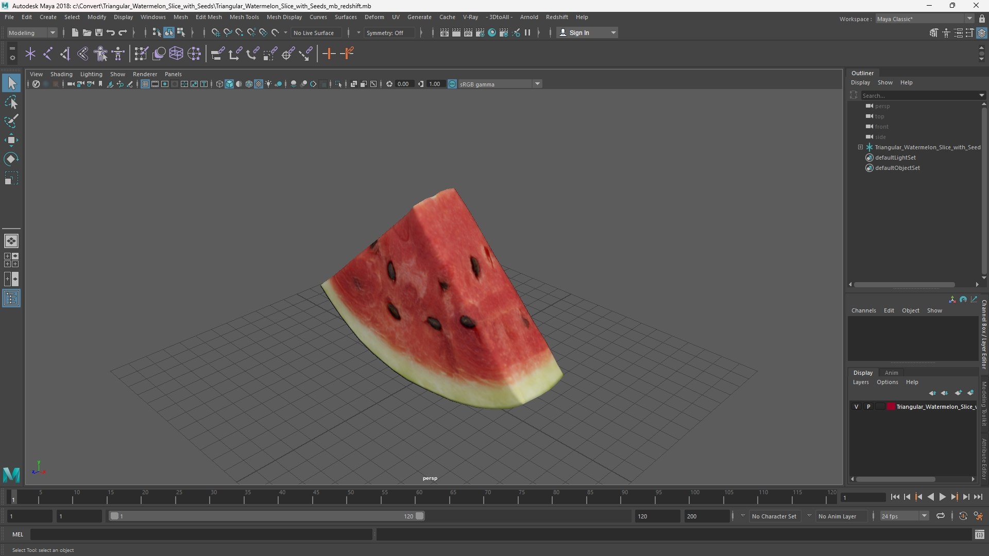Open the viewport Shading menu
This screenshot has width=989, height=556.
(61, 74)
